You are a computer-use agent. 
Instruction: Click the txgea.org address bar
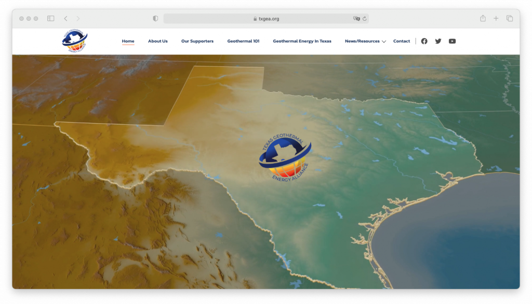pos(266,19)
